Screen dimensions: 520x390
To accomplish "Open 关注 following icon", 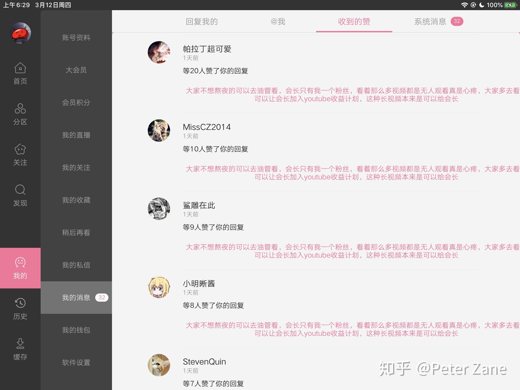I will tap(20, 149).
